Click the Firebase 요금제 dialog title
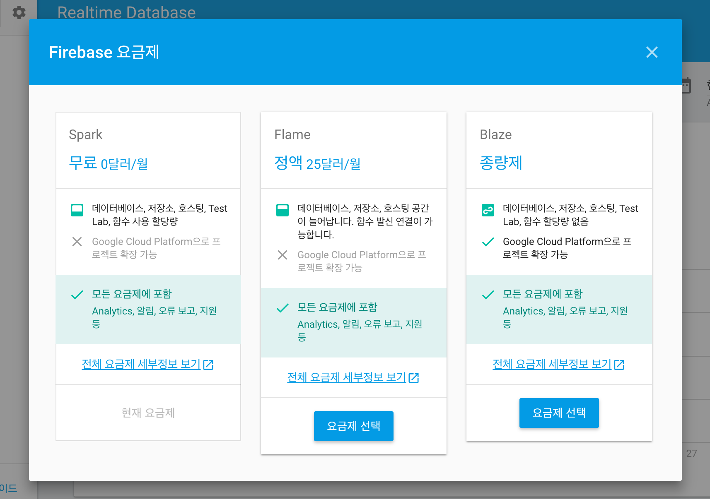Image resolution: width=710 pixels, height=499 pixels. tap(104, 52)
